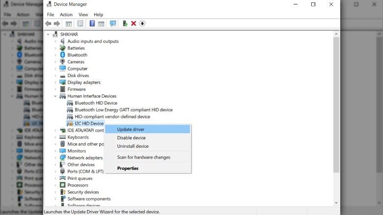
Task: Collapse the SHIKHAR root node
Action: (48, 34)
